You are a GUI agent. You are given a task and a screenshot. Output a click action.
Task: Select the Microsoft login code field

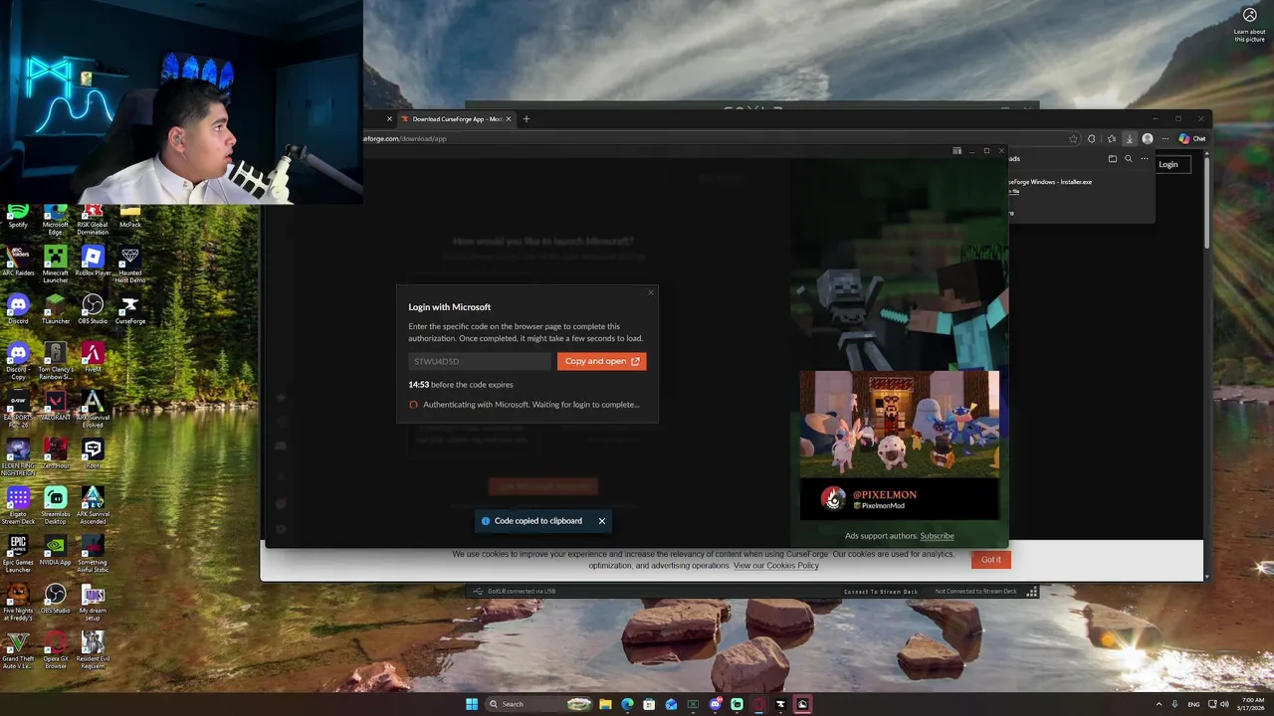[479, 361]
